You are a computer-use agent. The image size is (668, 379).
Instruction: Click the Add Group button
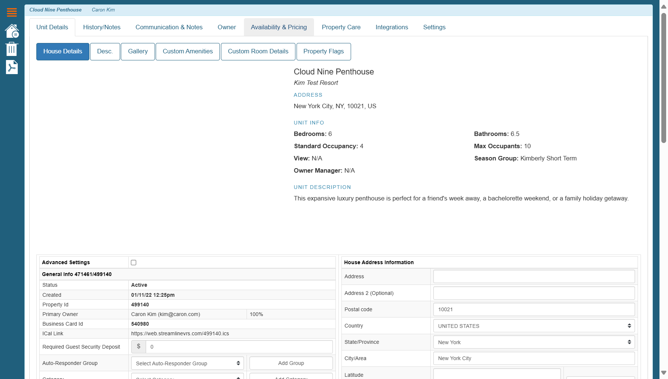(291, 363)
